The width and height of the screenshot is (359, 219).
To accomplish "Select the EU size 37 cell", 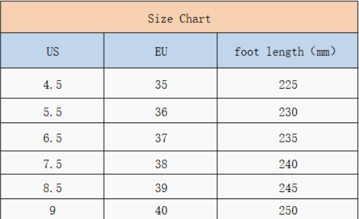I will click(160, 137).
